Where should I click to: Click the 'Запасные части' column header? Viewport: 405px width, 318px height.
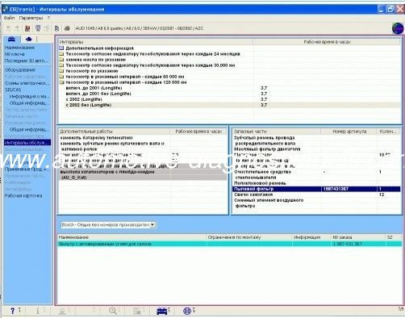tap(277, 132)
